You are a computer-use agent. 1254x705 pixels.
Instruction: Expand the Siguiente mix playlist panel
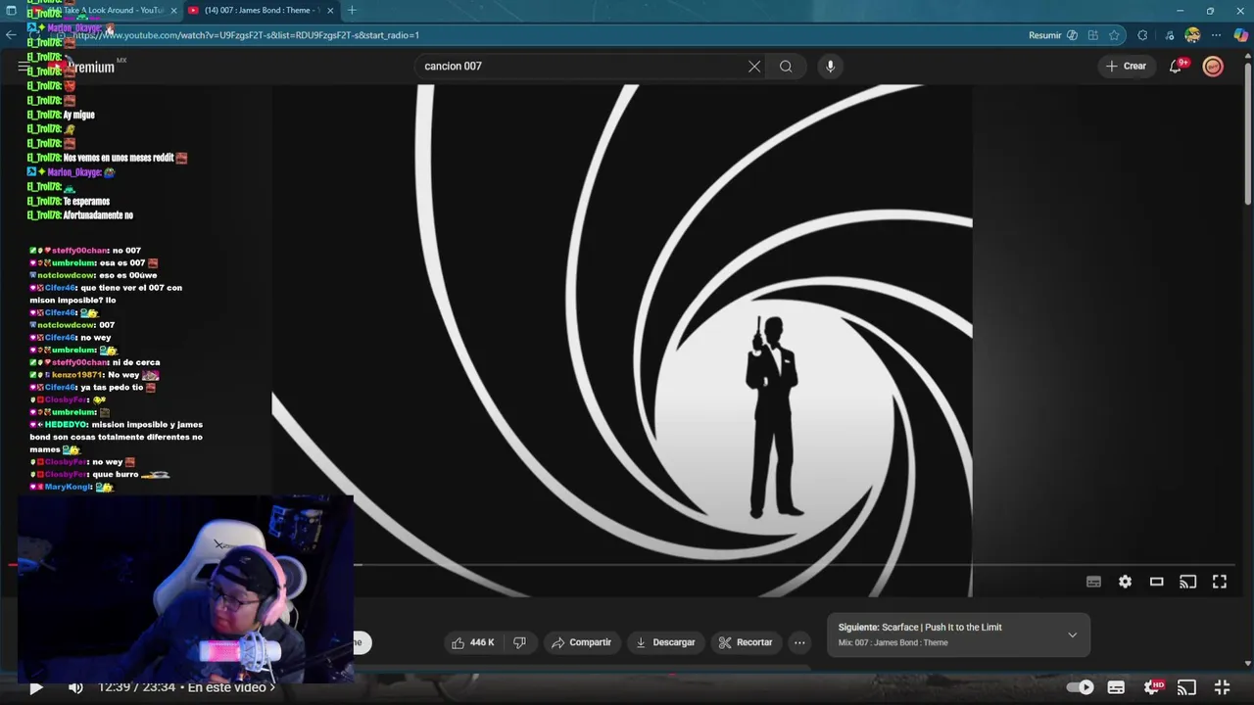(x=1072, y=634)
